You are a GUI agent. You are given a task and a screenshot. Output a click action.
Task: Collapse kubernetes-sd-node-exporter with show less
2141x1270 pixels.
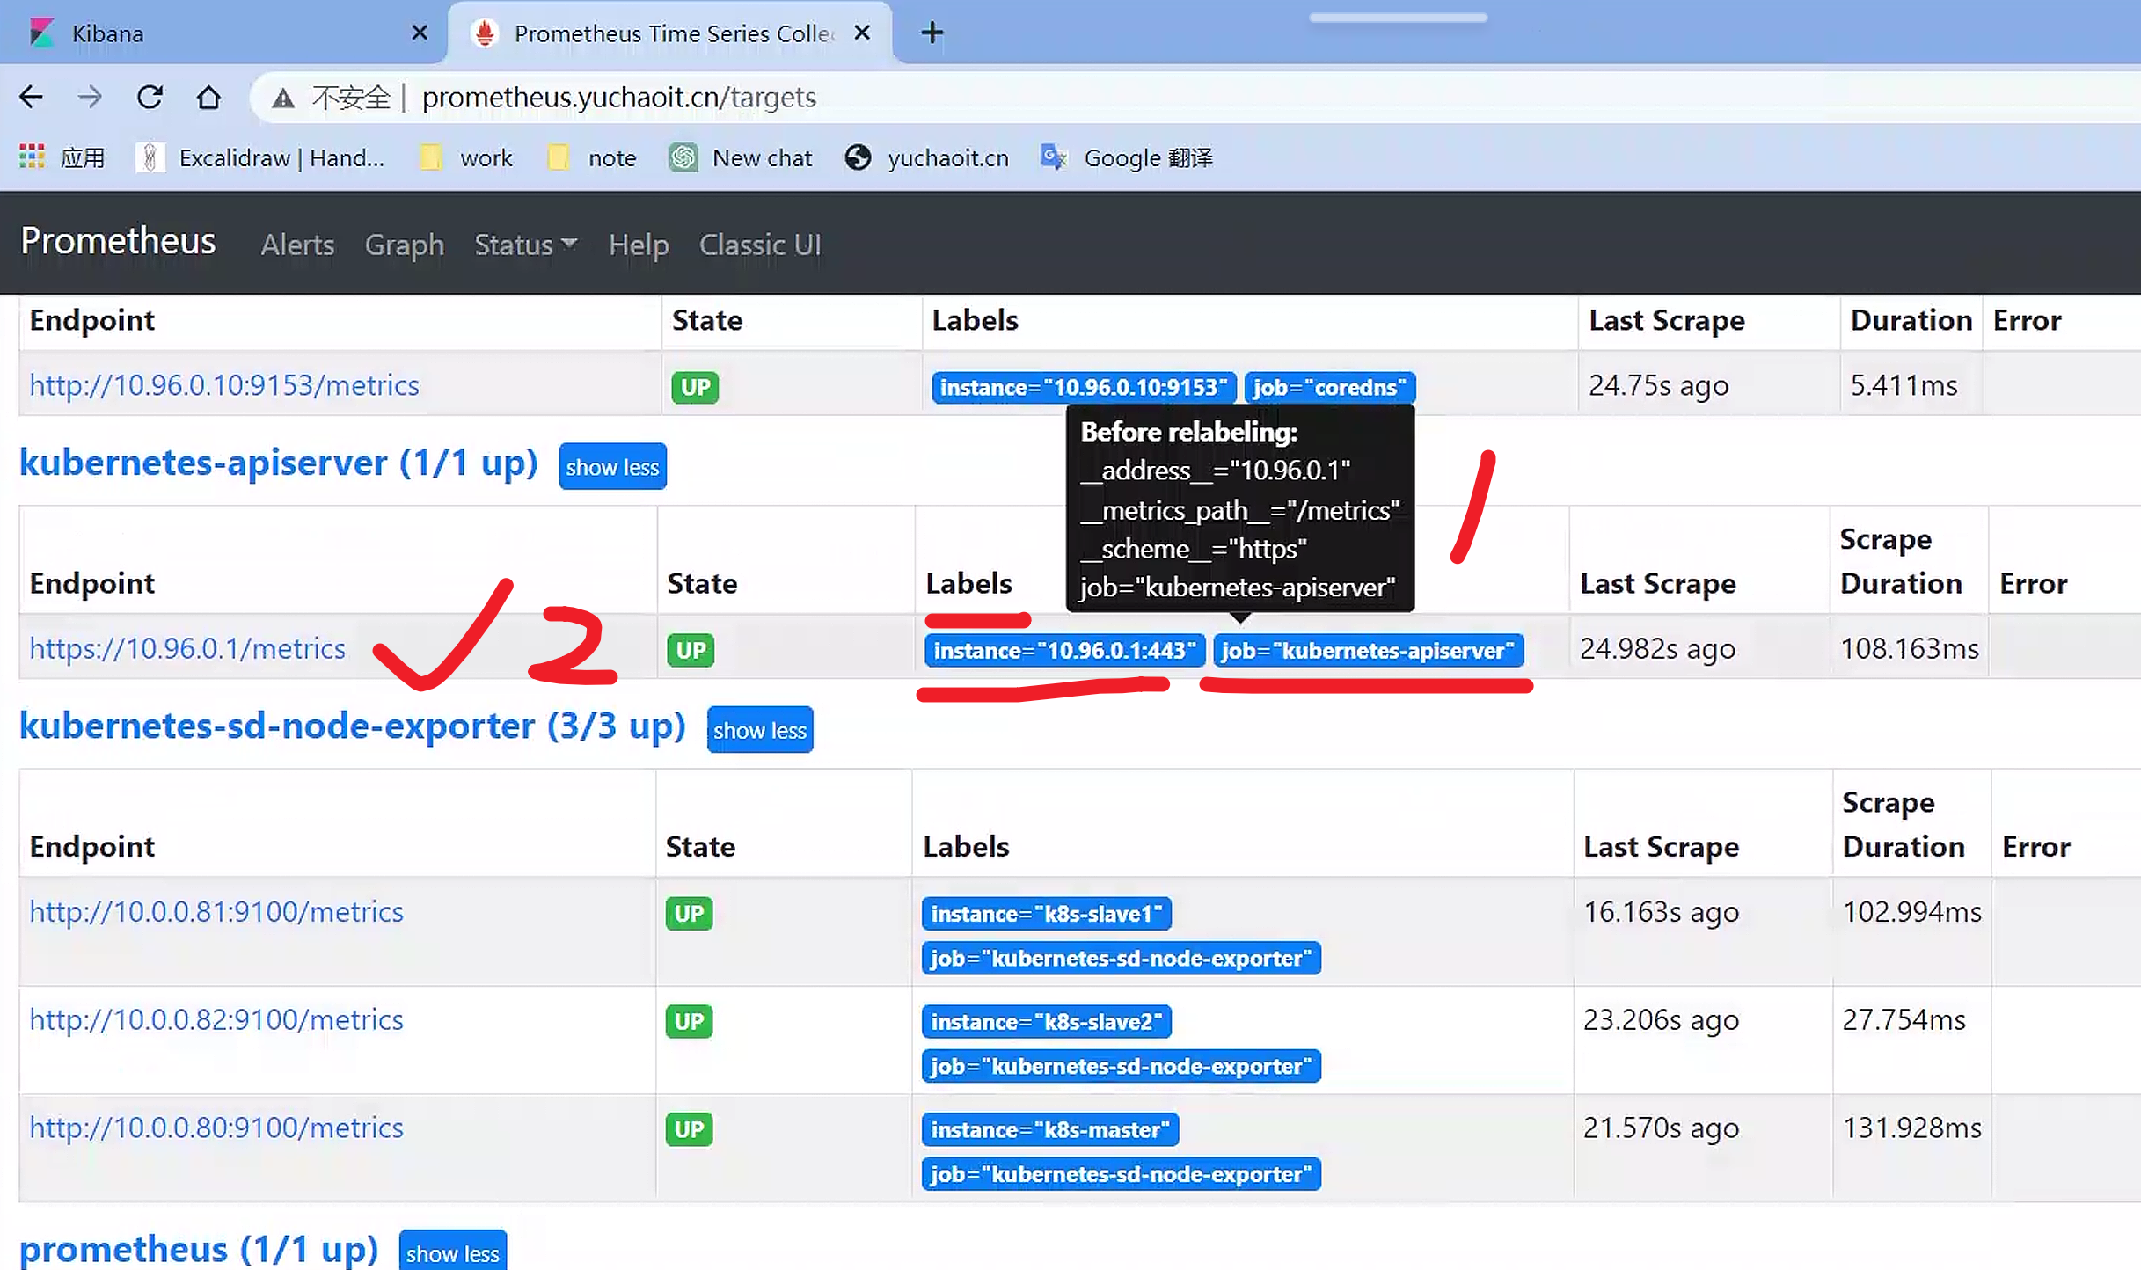pyautogui.click(x=759, y=730)
